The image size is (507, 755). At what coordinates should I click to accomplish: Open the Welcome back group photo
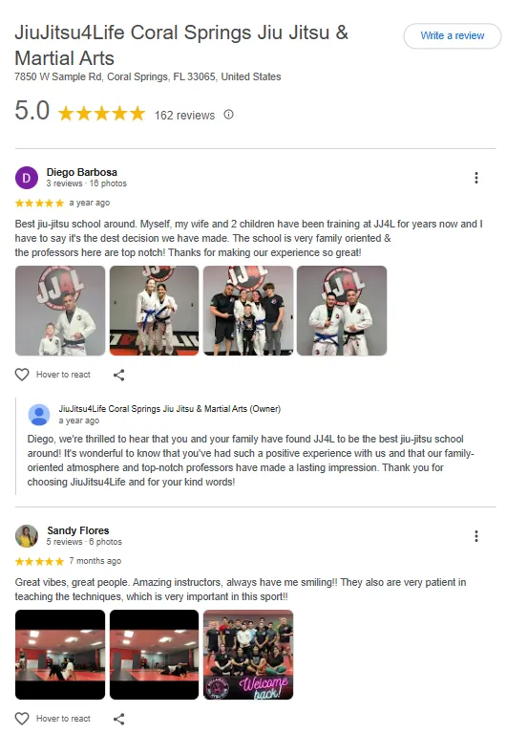pos(248,655)
